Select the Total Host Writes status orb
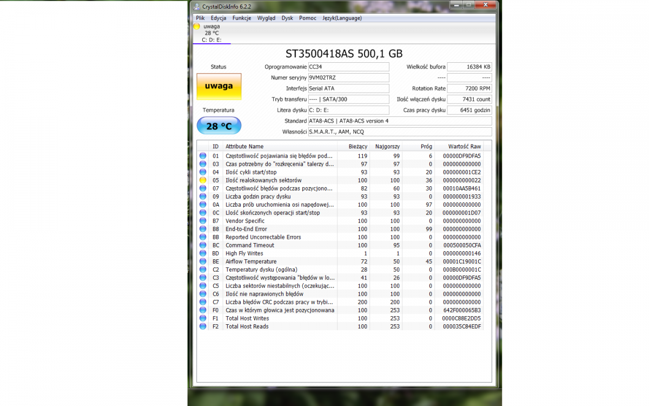The height and width of the screenshot is (406, 649). (203, 318)
